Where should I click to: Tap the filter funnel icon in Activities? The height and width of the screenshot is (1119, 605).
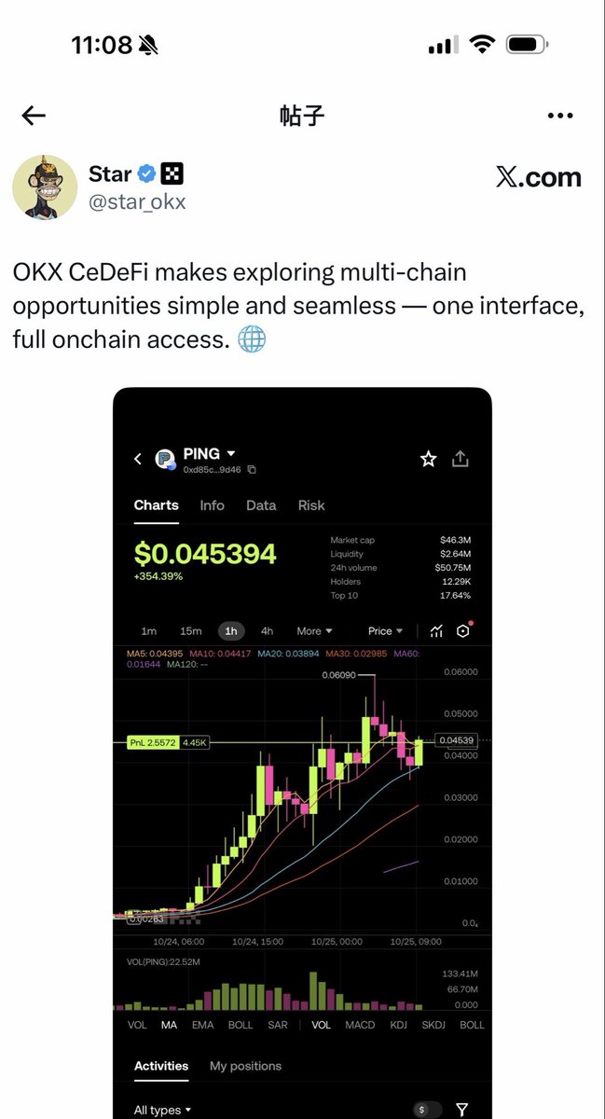[461, 1110]
